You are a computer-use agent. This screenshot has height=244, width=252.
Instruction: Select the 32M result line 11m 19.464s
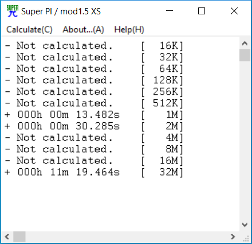coord(94,172)
